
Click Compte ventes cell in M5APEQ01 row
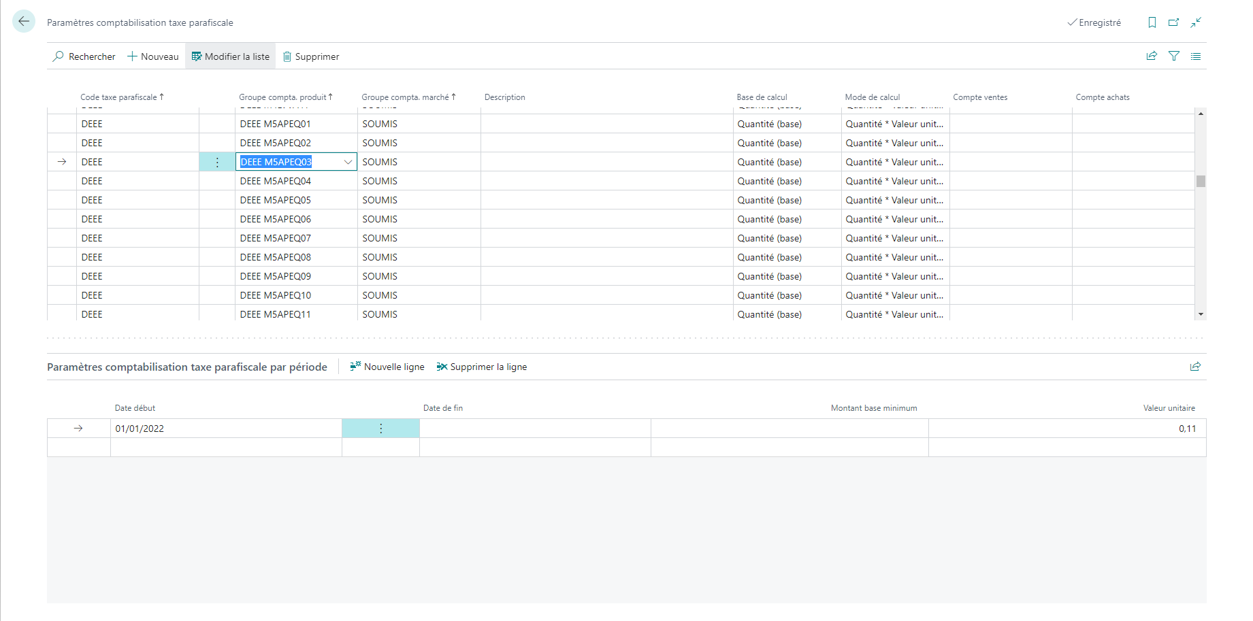tap(1011, 124)
